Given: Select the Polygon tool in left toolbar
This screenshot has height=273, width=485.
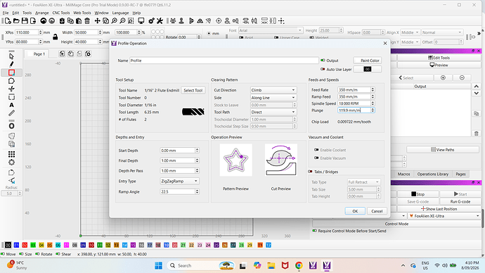Looking at the screenshot, I should pyautogui.click(x=11, y=81).
